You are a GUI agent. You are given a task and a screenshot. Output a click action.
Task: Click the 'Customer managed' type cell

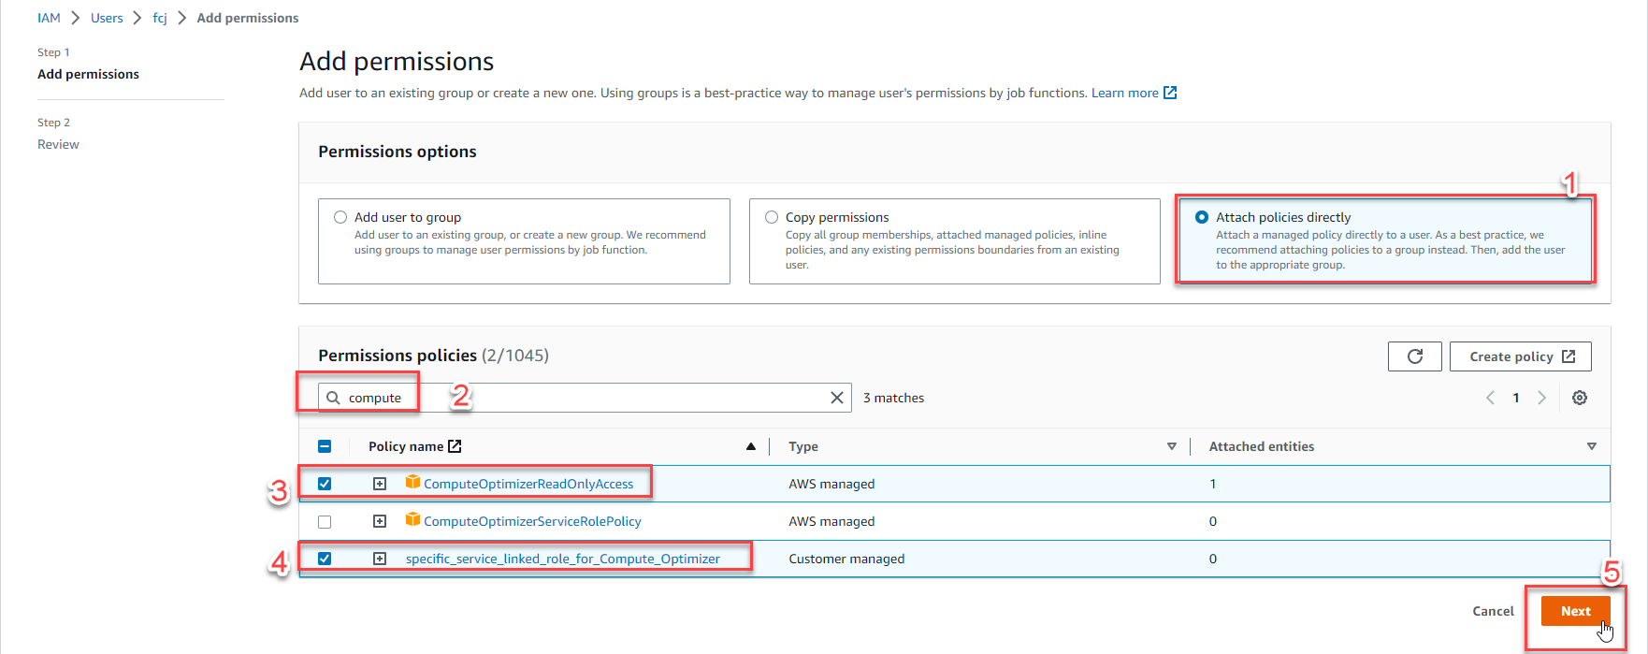pyautogui.click(x=846, y=559)
